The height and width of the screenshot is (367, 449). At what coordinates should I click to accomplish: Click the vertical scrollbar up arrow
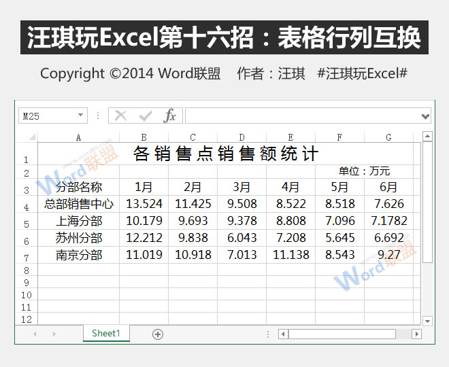click(x=427, y=137)
